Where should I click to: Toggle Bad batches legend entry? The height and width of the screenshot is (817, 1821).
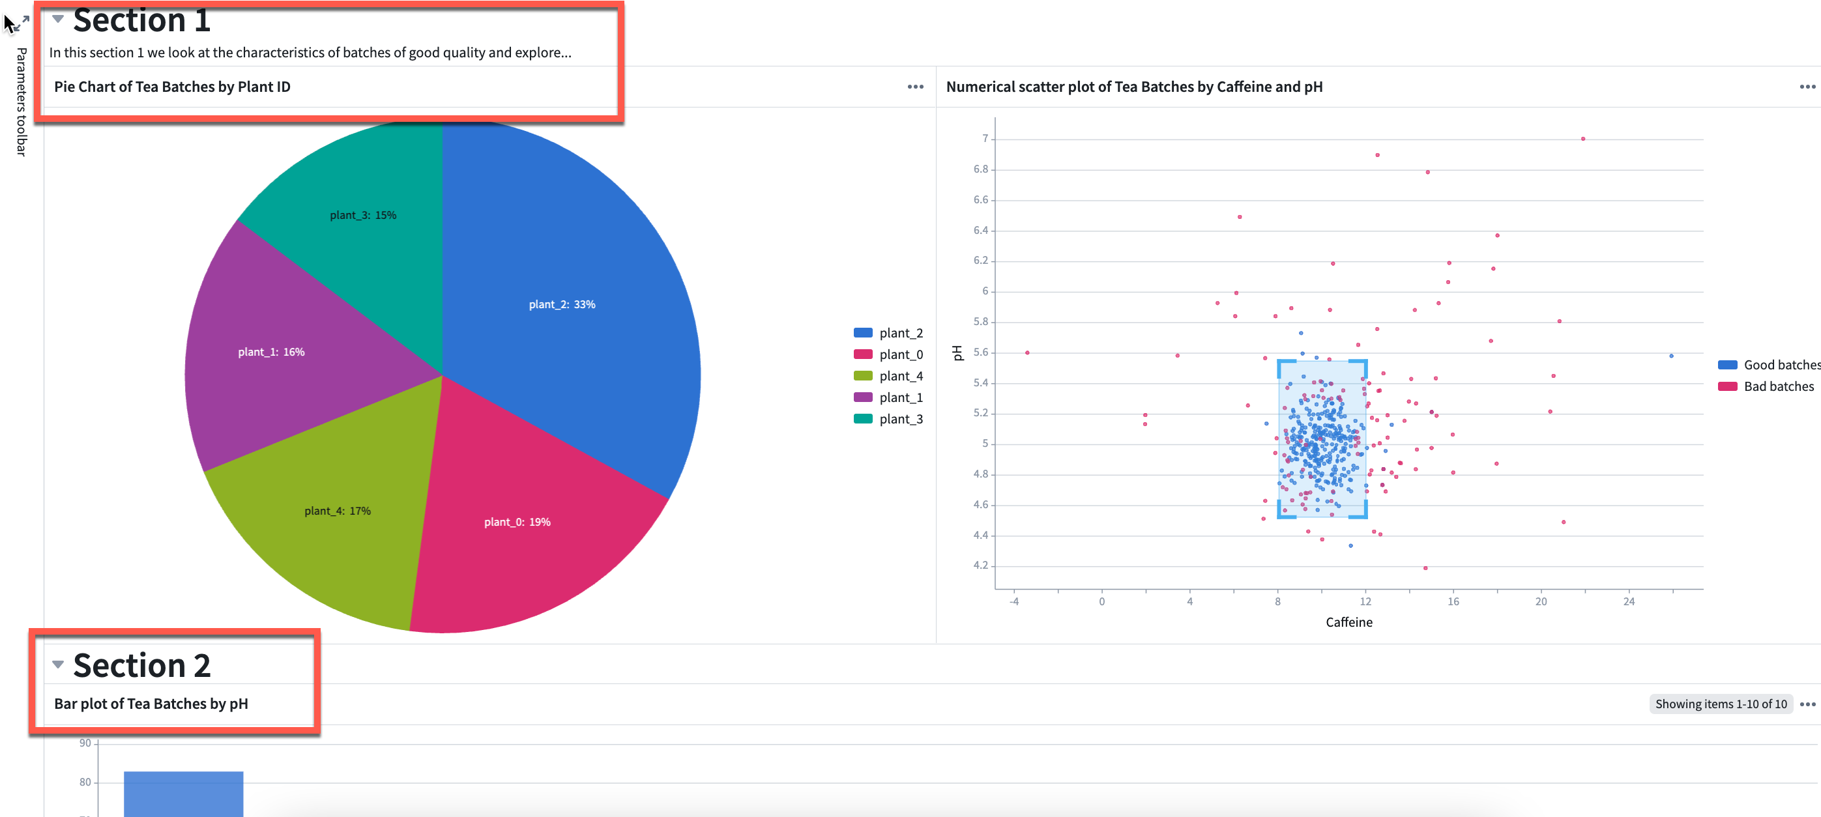pos(1766,386)
